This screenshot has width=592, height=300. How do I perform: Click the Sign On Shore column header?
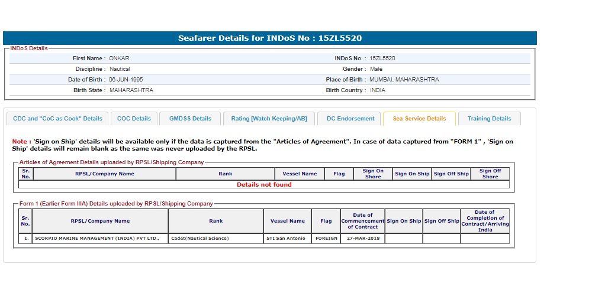click(373, 174)
